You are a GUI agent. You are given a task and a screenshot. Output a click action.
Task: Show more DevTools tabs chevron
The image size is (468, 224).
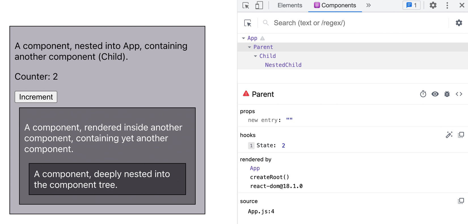(x=368, y=5)
